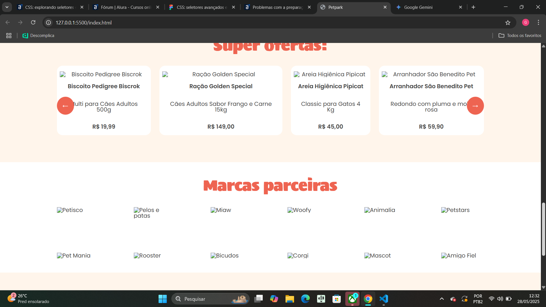Open the Windows Start menu
The width and height of the screenshot is (546, 307).
[x=163, y=299]
